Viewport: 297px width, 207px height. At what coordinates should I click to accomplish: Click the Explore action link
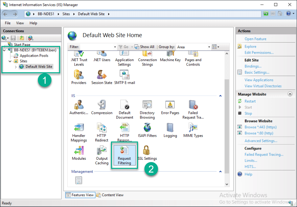point(250,47)
